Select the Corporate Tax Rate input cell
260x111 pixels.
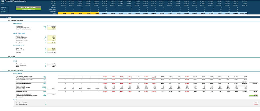[51, 50]
